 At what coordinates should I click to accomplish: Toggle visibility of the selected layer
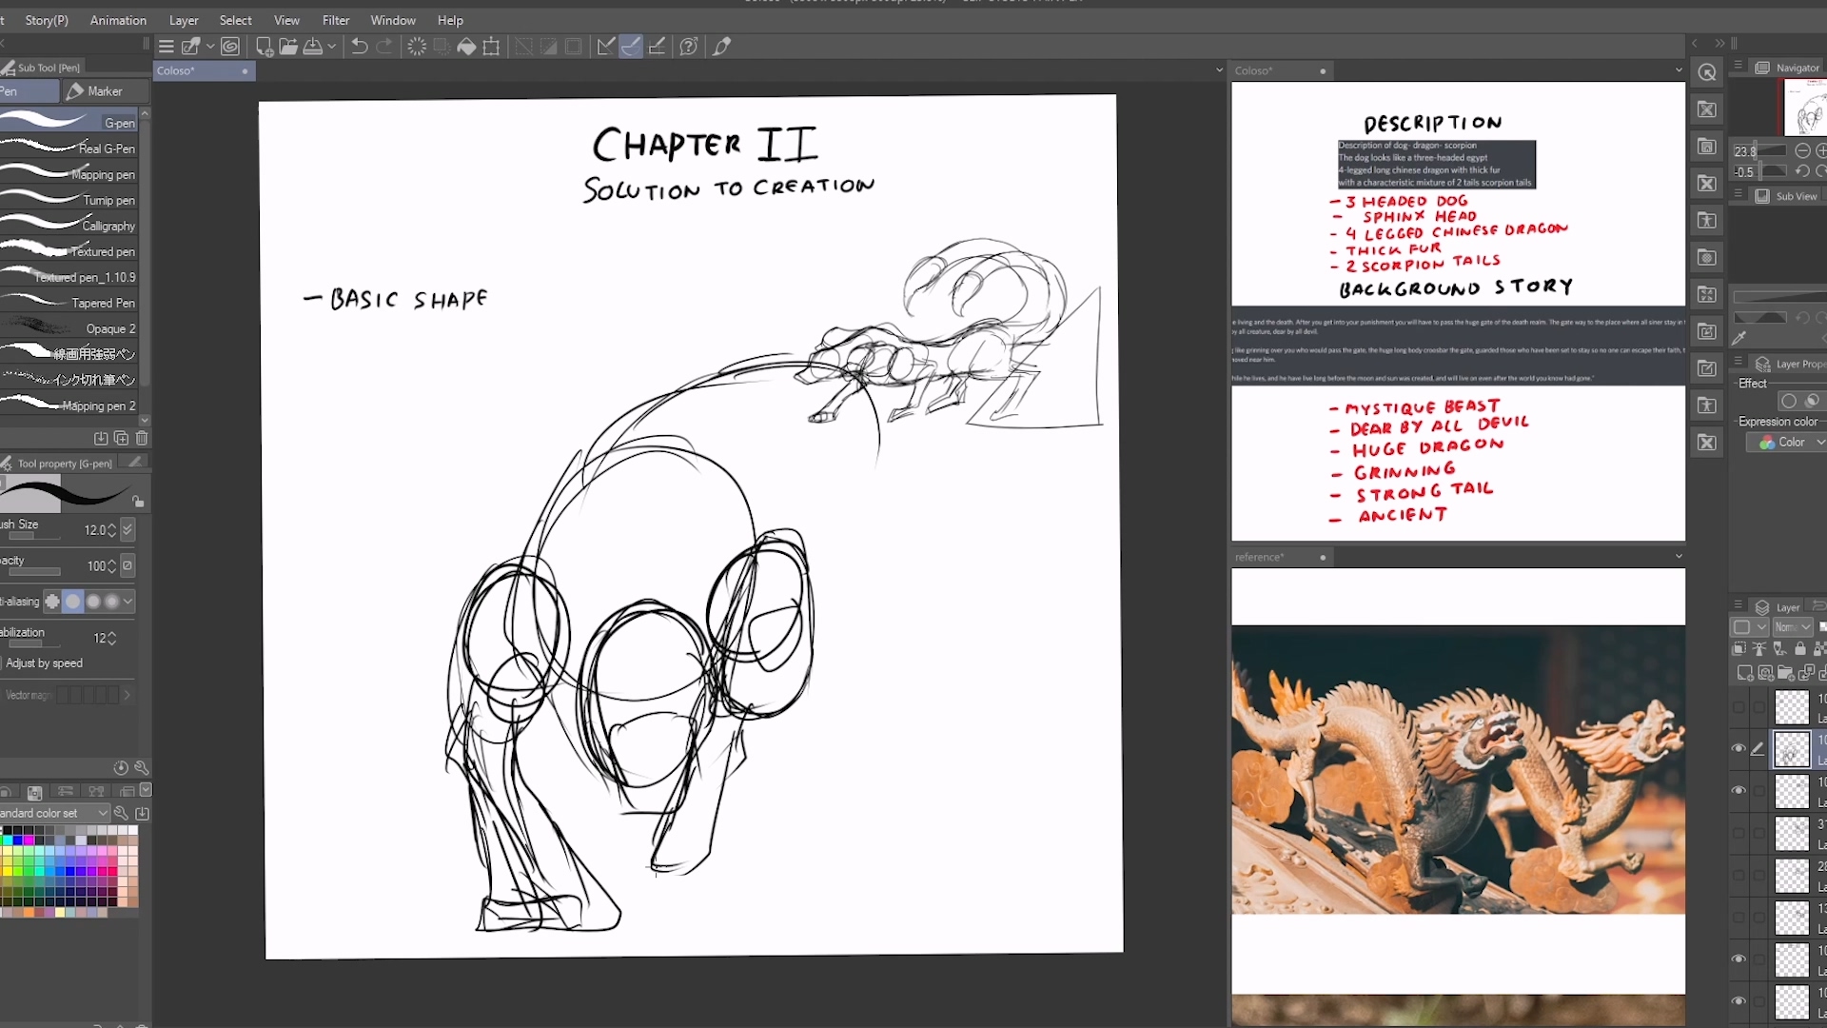pos(1739,749)
